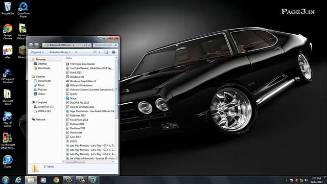Viewport: 327px width, 184px height.
Task: Open the Organize menu
Action: (37, 52)
